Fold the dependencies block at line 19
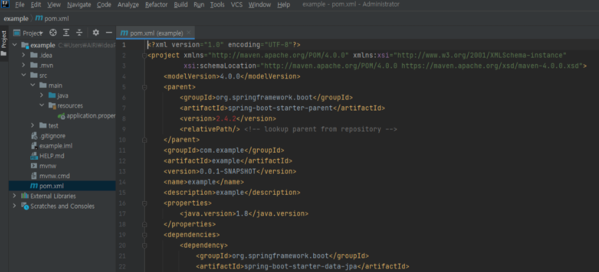Viewport: 599px width, 272px height. 145,235
